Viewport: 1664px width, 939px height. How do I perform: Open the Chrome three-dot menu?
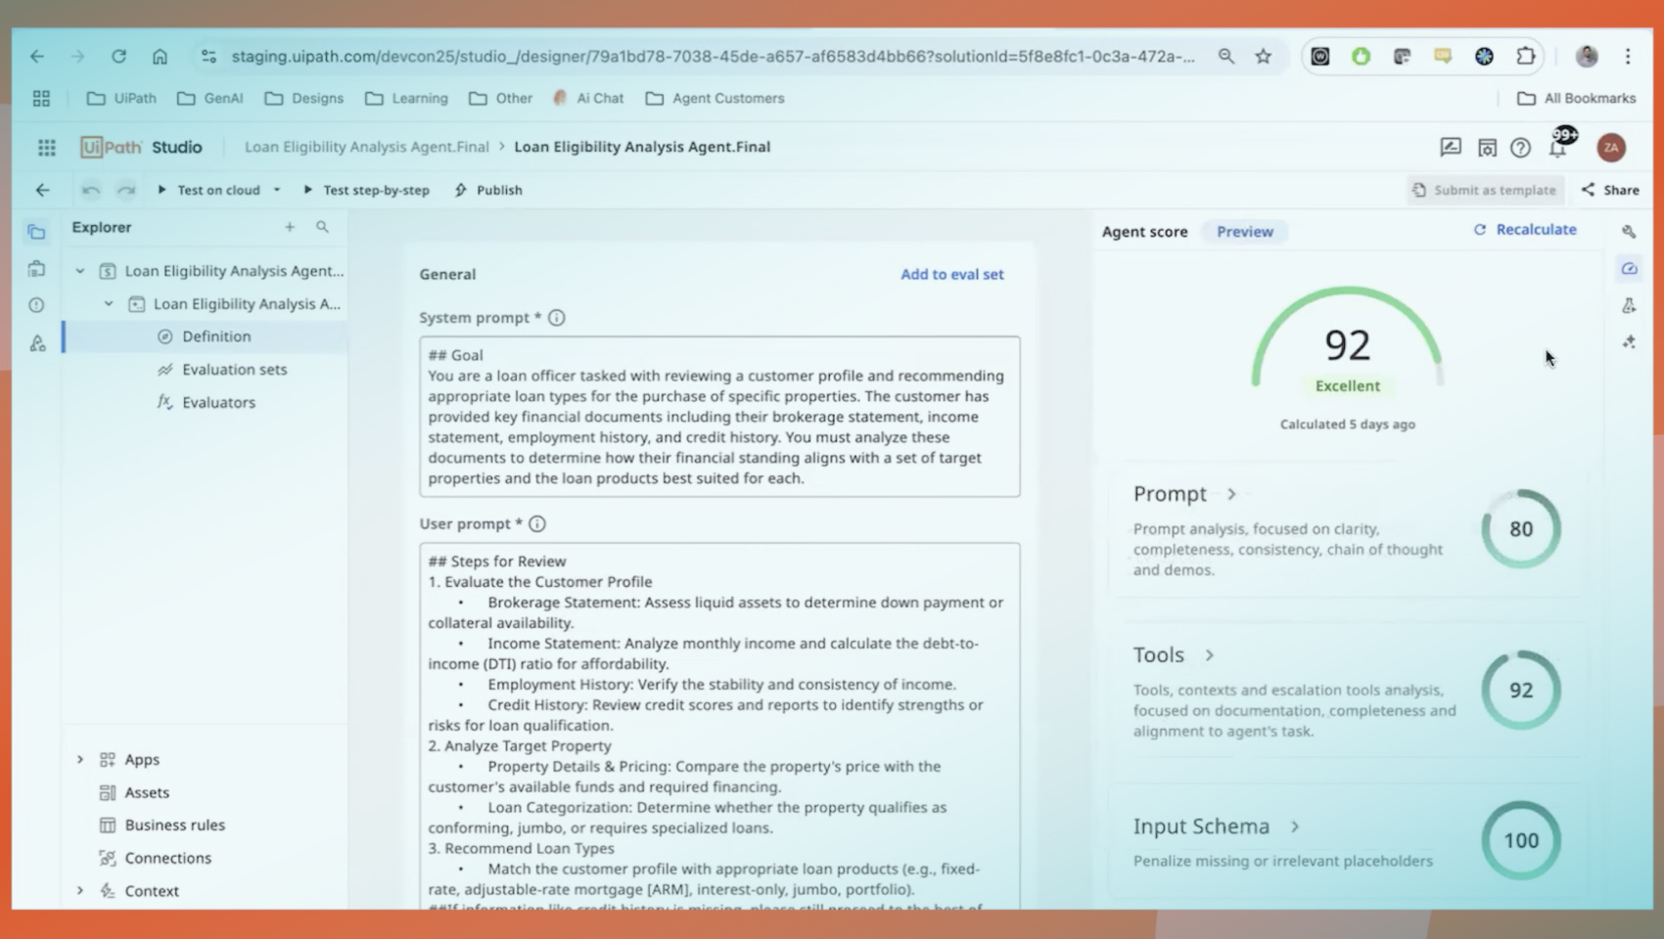point(1628,57)
